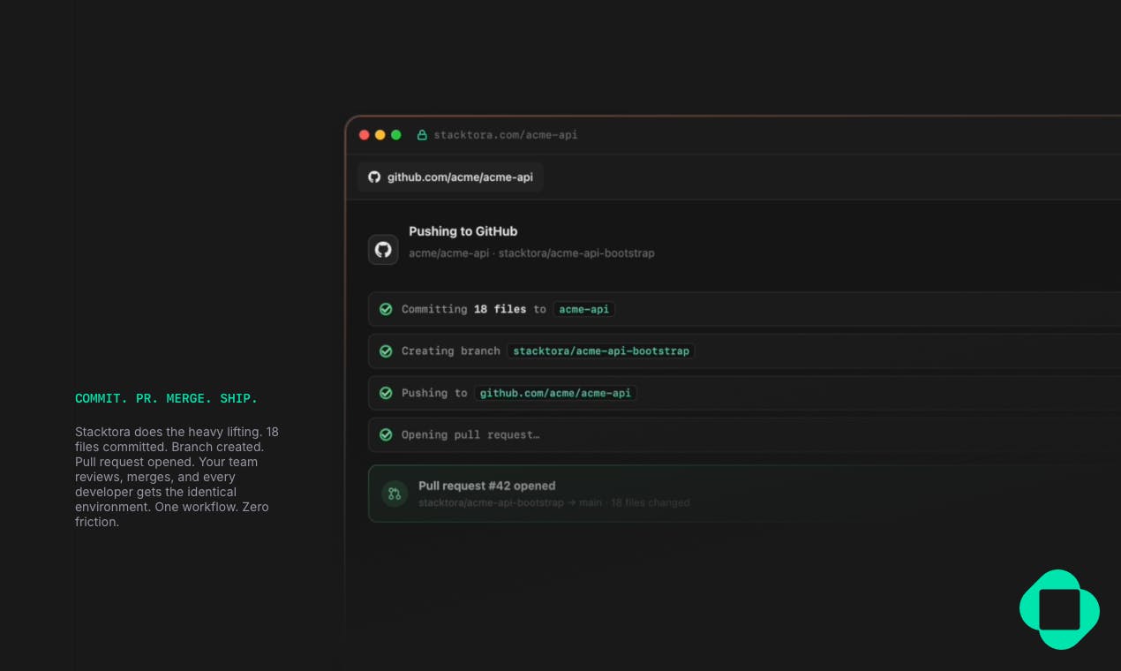The image size is (1121, 671).
Task: Click the green check on the Committing 18 files row
Action: [x=386, y=309]
